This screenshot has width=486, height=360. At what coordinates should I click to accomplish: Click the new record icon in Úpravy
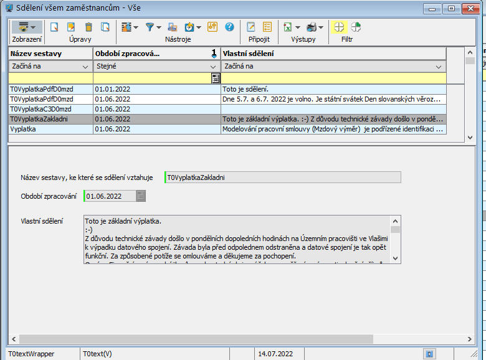(54, 27)
